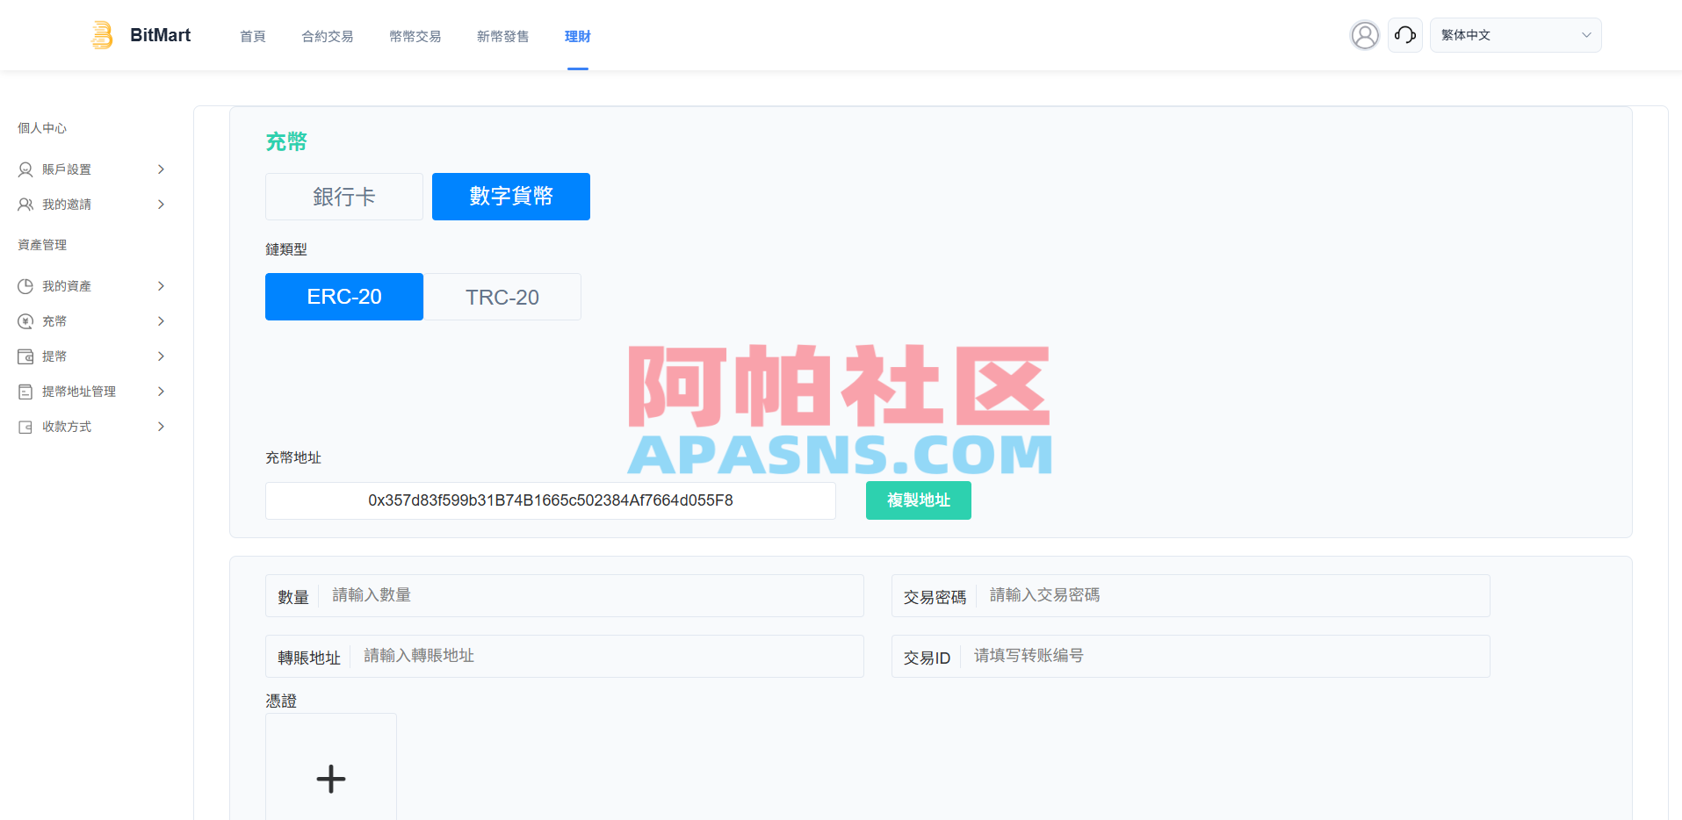Click BitMart brand name text
This screenshot has width=1682, height=820.
tap(161, 35)
